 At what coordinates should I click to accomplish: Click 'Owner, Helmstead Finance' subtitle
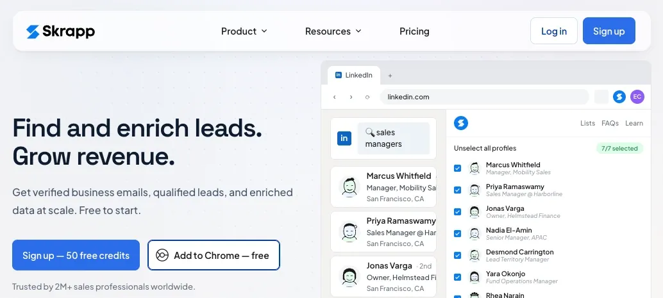pyautogui.click(x=523, y=216)
